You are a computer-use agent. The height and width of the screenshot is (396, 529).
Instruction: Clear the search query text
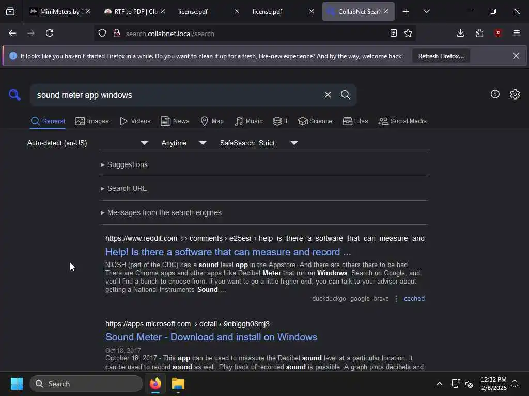[x=328, y=95]
